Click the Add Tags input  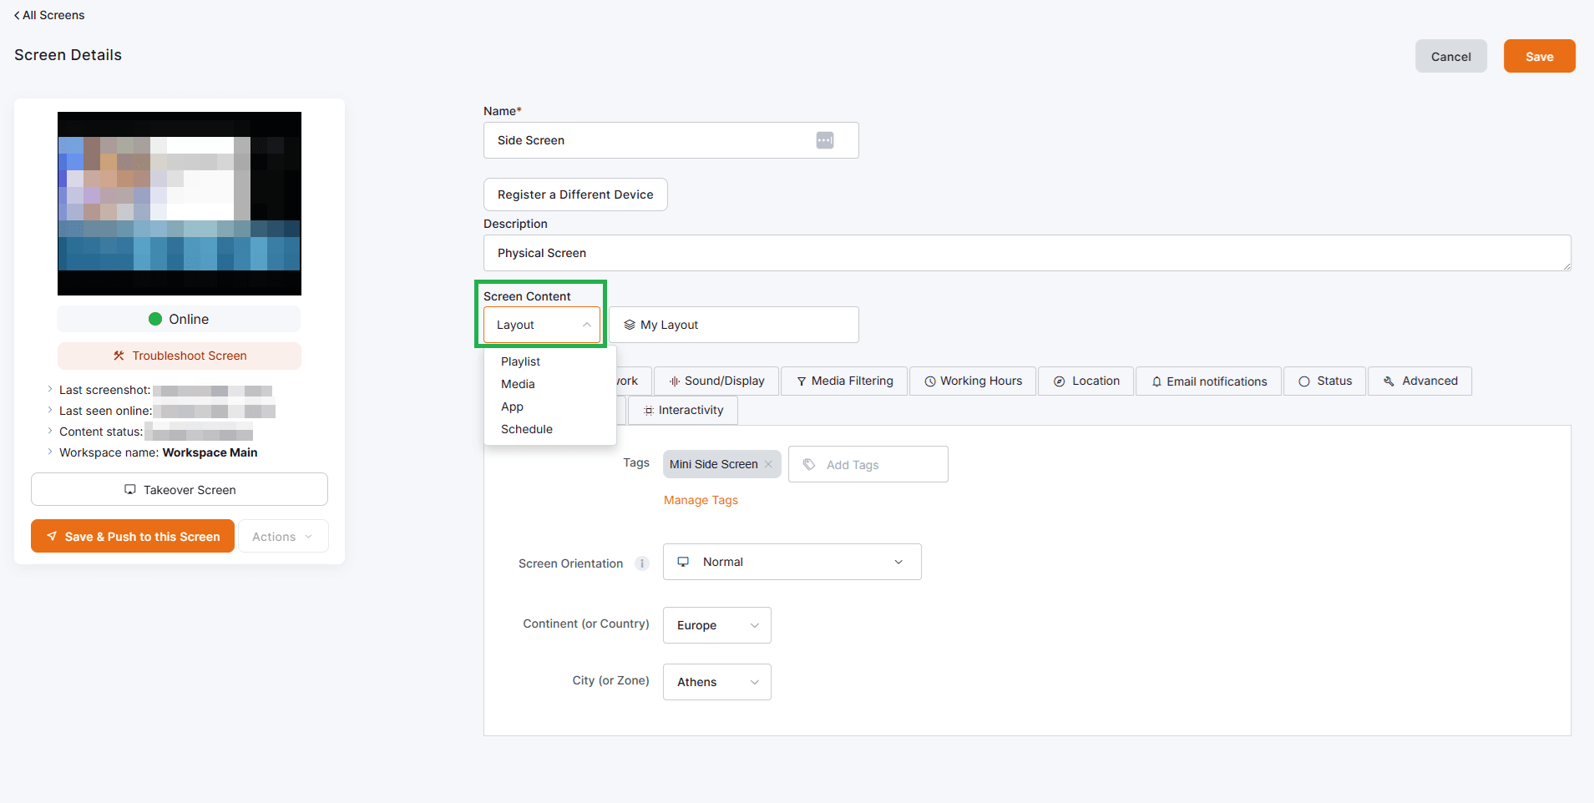(x=868, y=464)
